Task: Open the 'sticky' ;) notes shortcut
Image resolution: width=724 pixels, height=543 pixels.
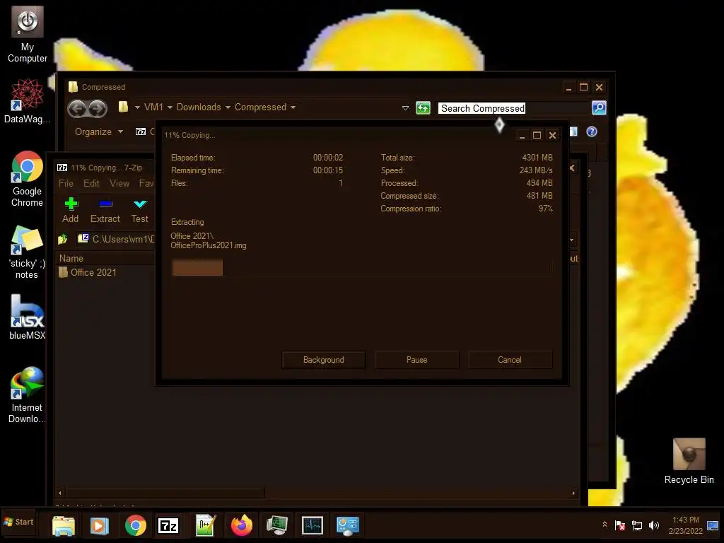Action: [28, 252]
